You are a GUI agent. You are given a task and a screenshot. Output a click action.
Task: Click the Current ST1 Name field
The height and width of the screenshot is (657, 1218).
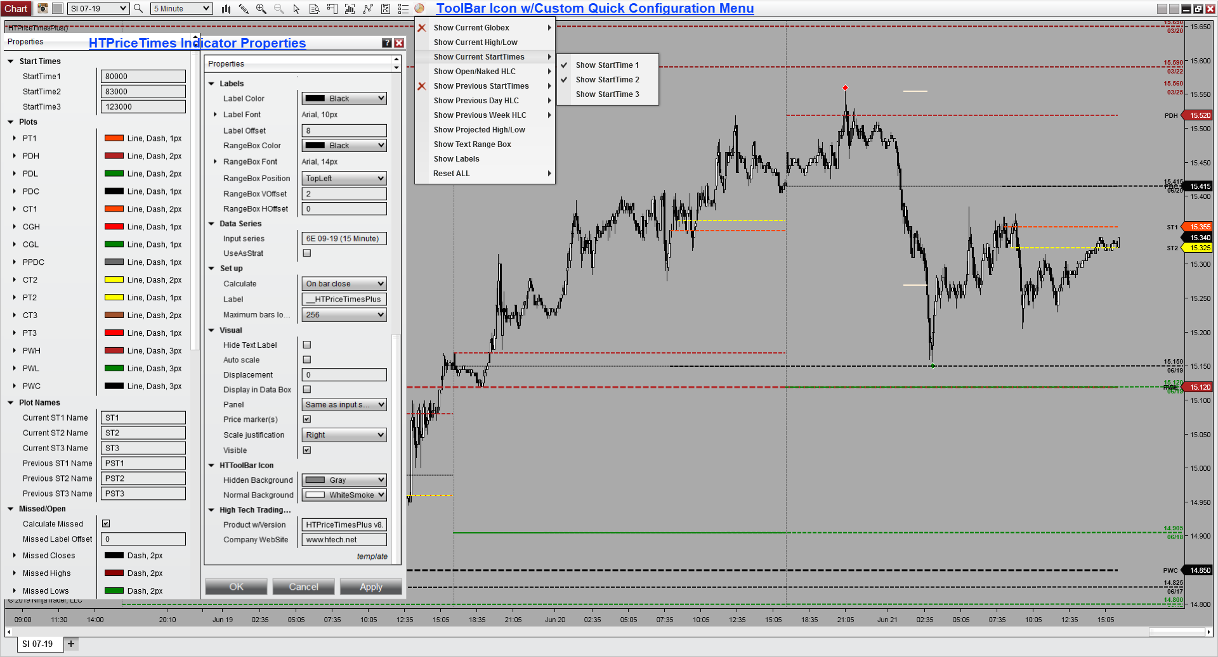click(143, 418)
